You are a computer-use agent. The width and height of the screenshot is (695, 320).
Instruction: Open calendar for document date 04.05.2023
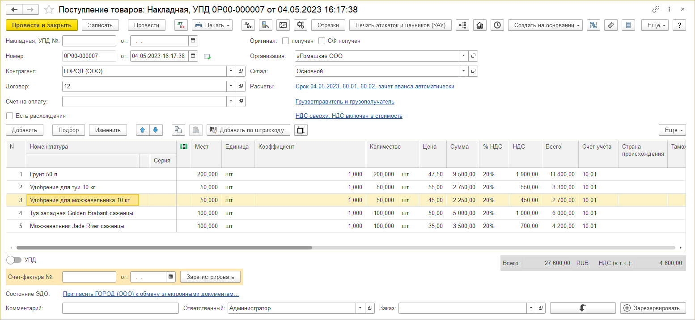pyautogui.click(x=193, y=56)
